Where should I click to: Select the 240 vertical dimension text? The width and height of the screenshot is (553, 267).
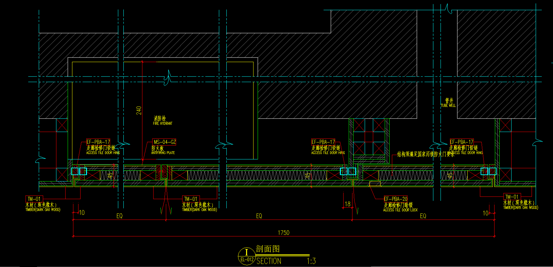coord(139,110)
